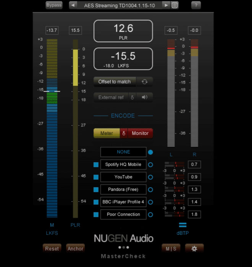This screenshot has width=252, height=267.
Task: Click the 15.5 value above the PLR meter
Action: pos(75,31)
